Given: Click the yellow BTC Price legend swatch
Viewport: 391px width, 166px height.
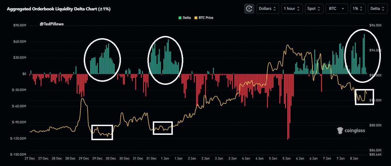Looking at the screenshot, I should pos(196,18).
